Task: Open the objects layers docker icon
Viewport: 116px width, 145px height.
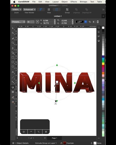Action: (x=99, y=41)
